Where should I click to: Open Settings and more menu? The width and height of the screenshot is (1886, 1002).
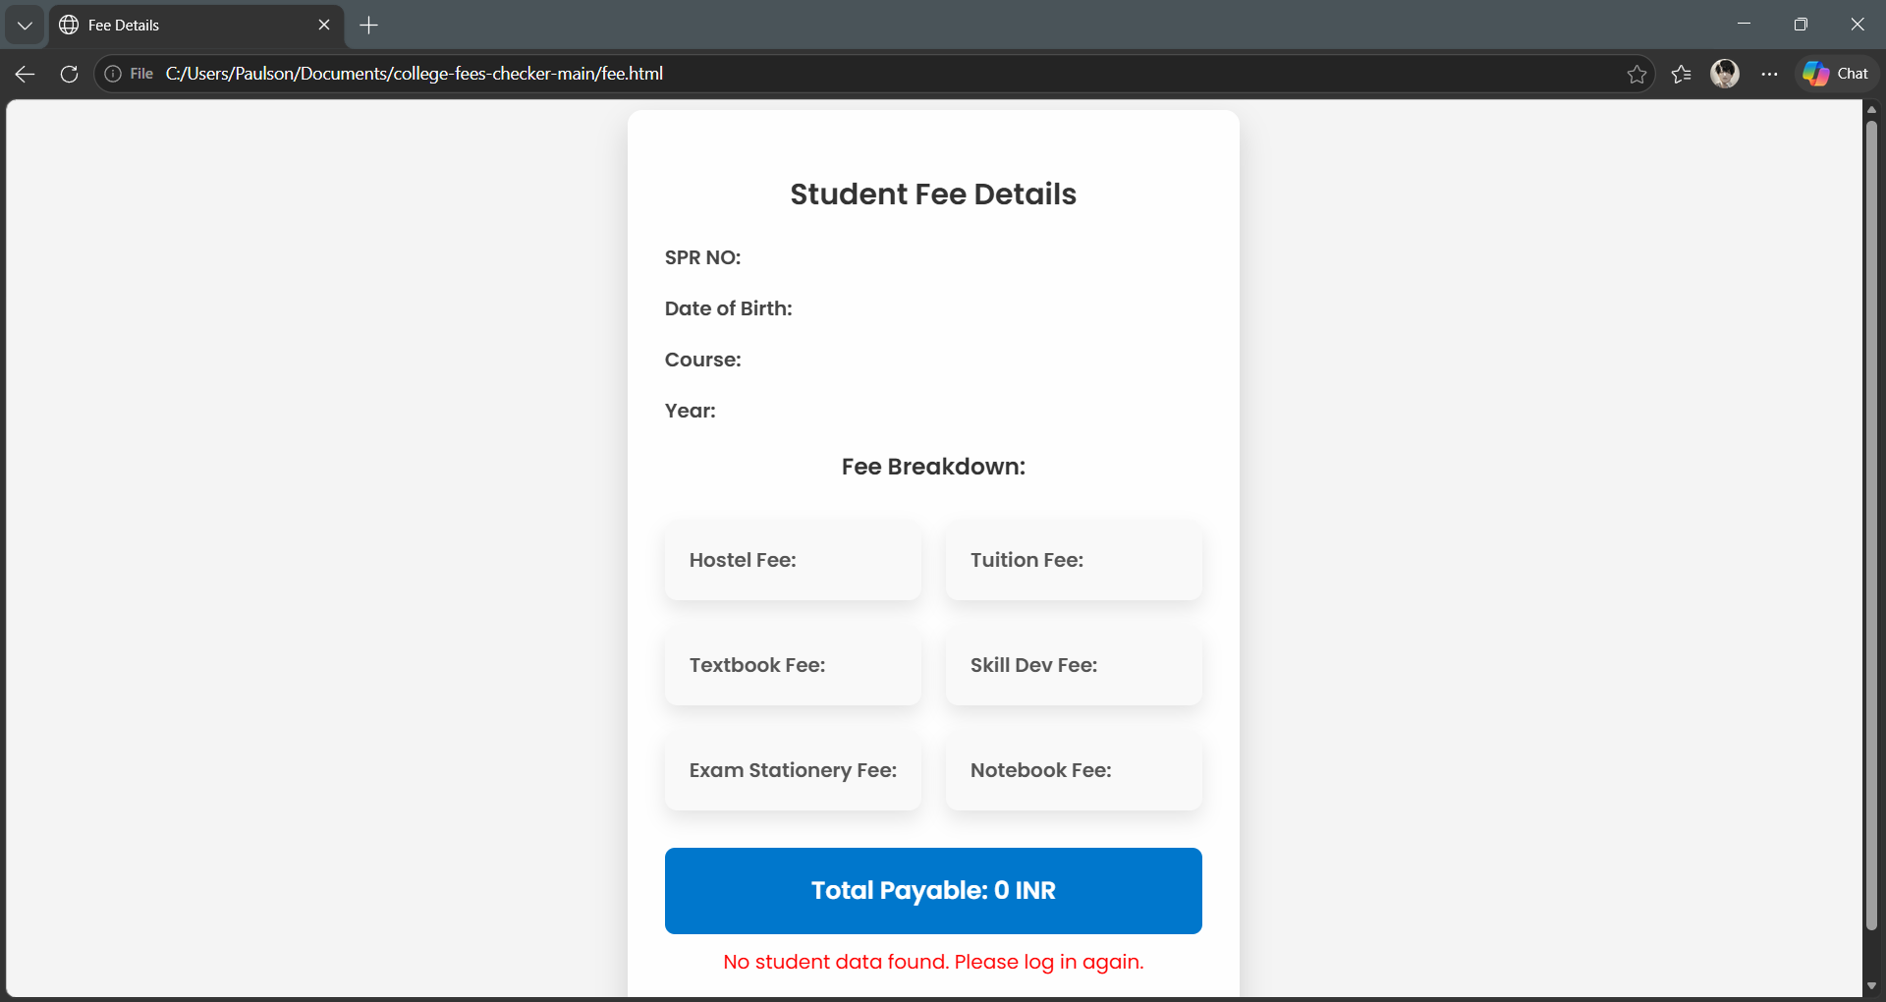pyautogui.click(x=1769, y=74)
